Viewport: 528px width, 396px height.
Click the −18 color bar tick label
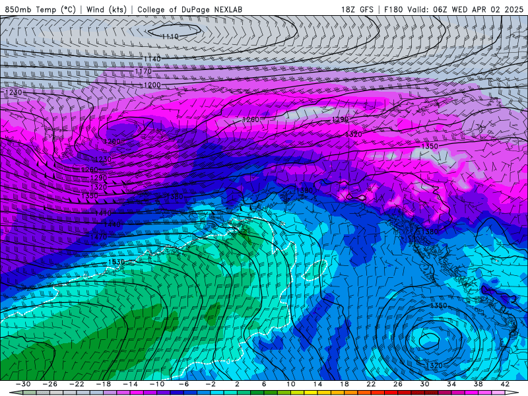(104, 384)
